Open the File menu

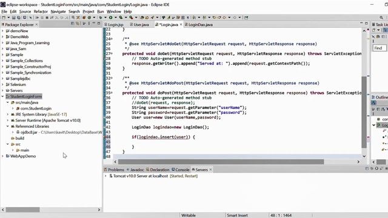4,12
